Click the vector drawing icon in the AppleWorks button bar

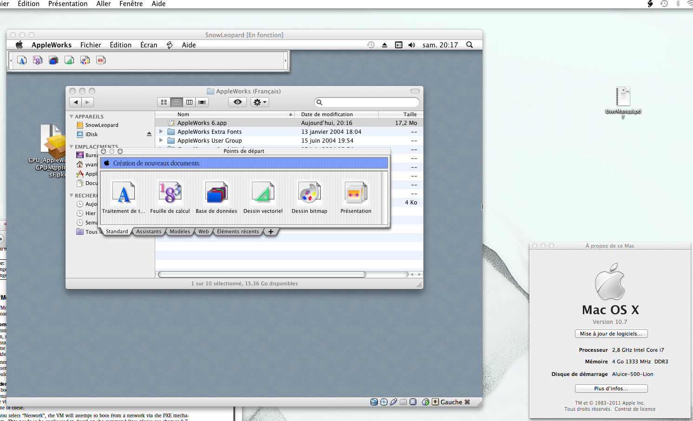[x=69, y=60]
